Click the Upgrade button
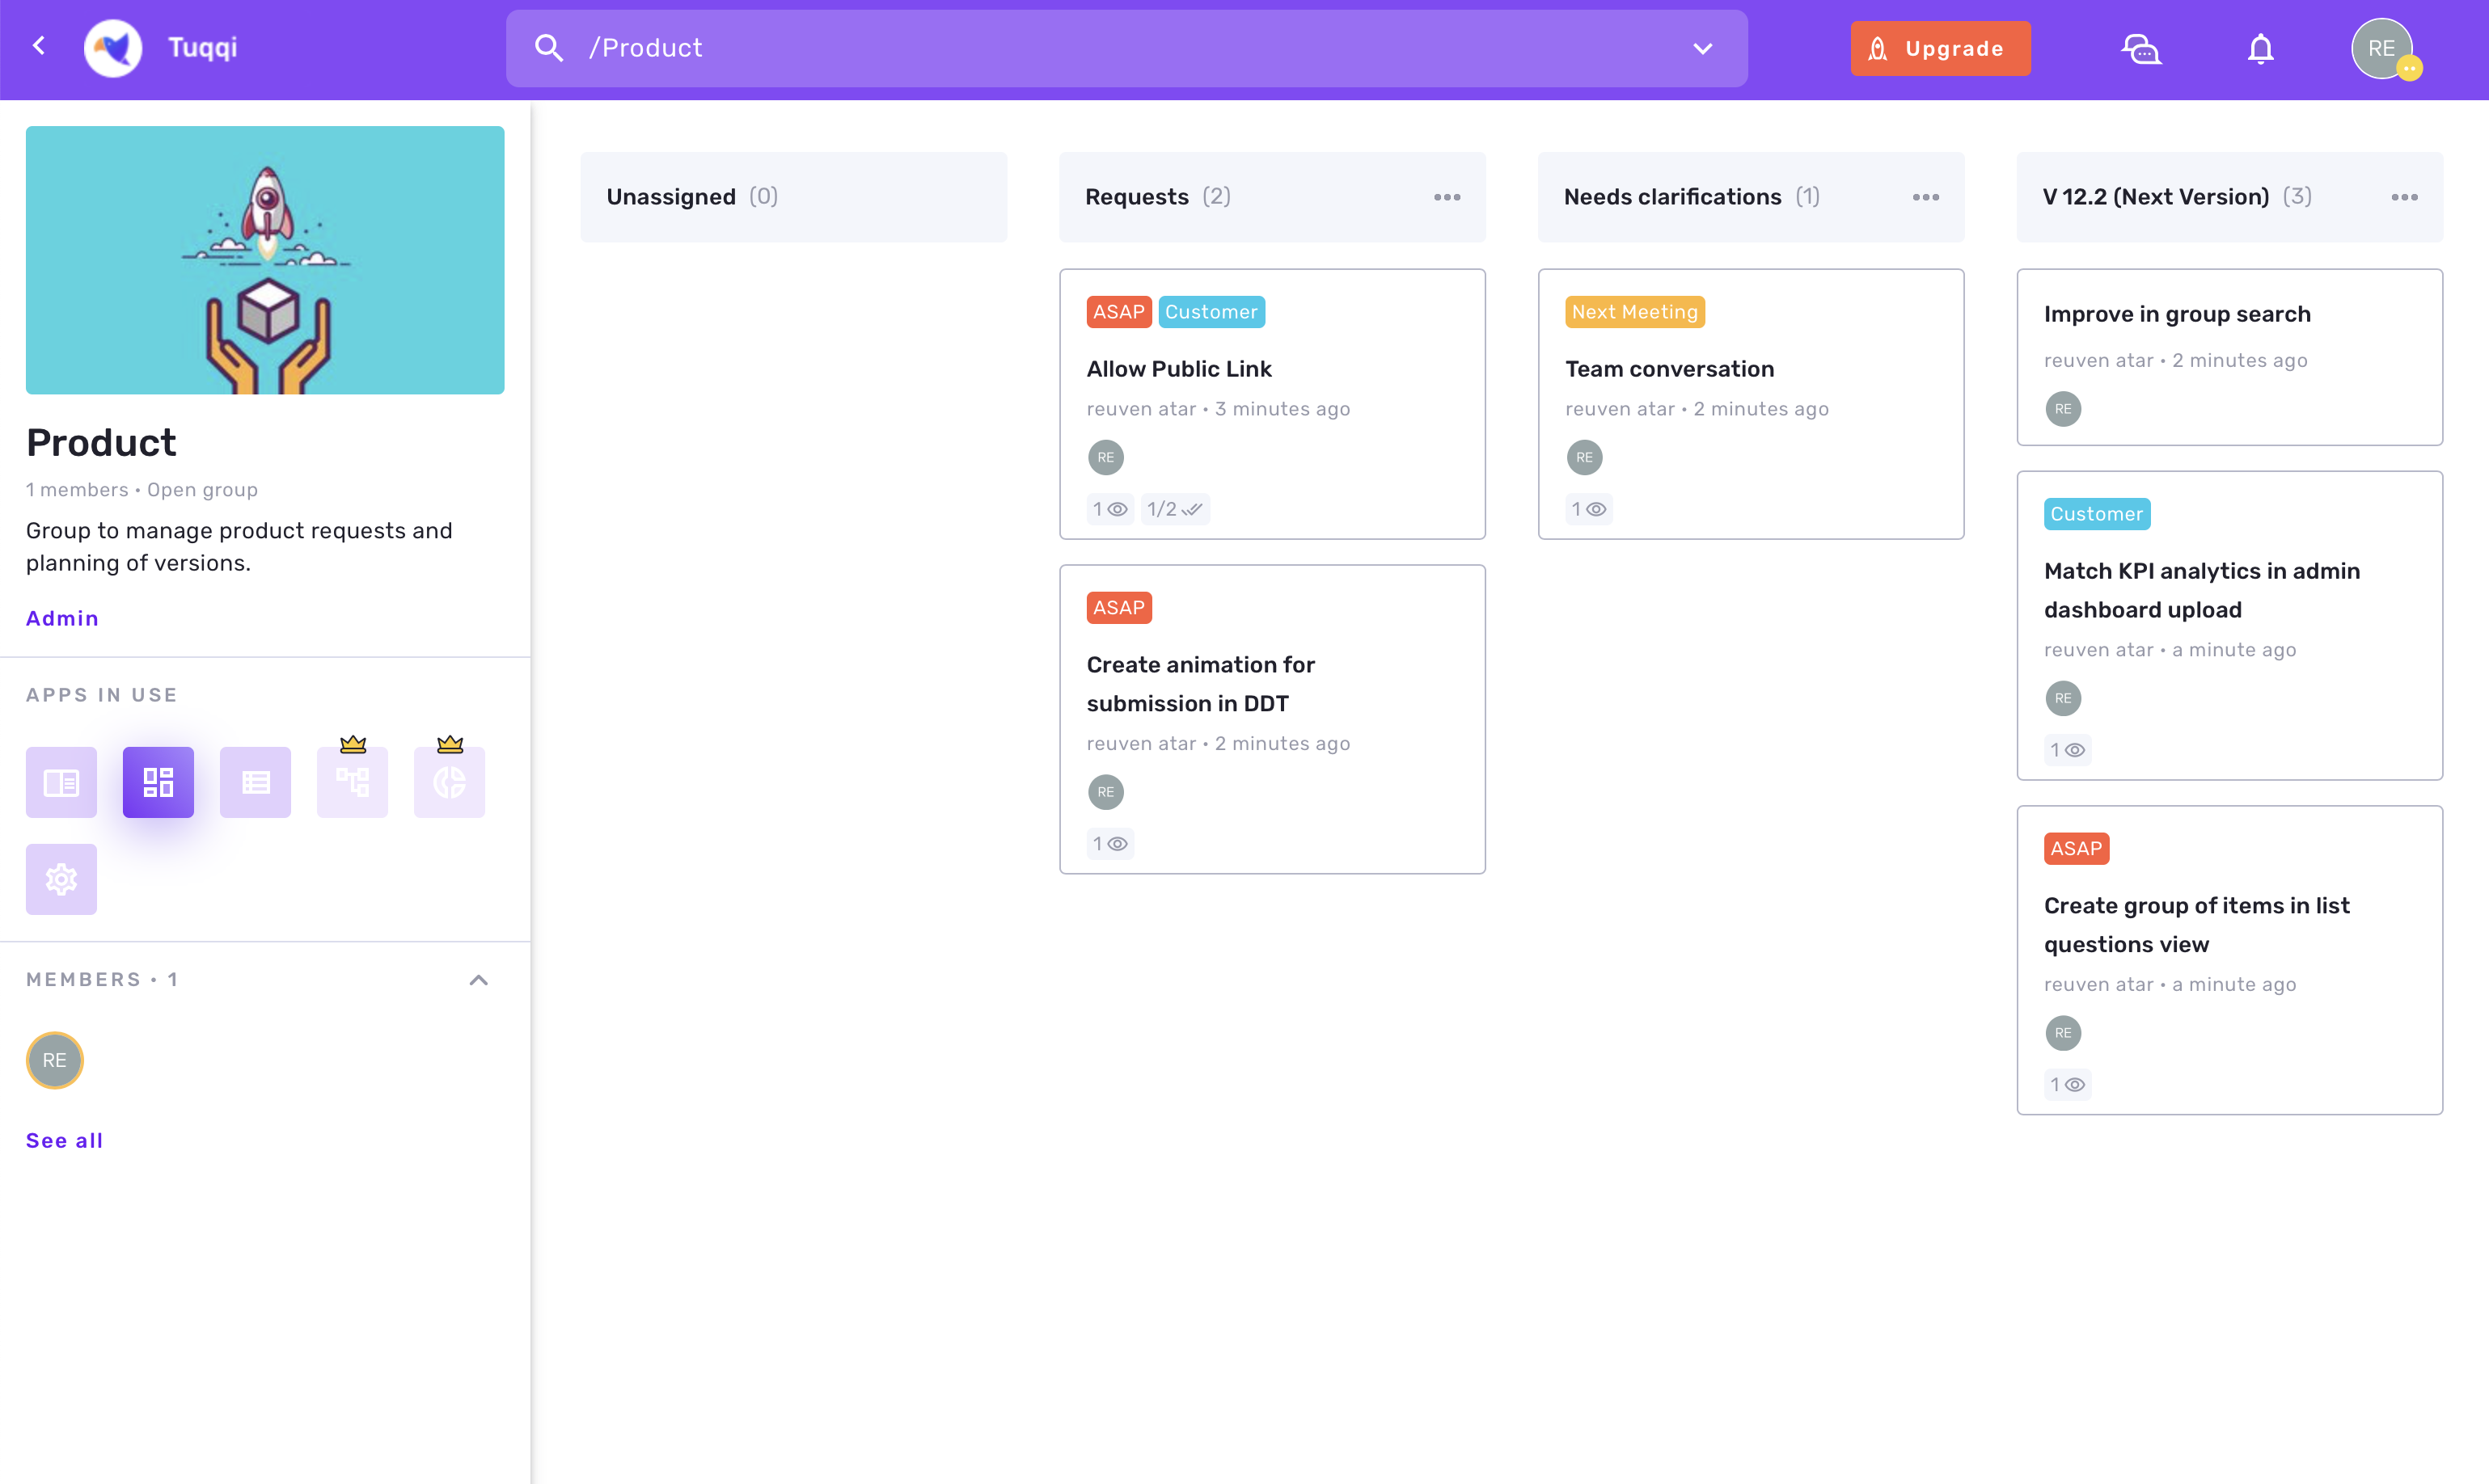 click(1940, 48)
